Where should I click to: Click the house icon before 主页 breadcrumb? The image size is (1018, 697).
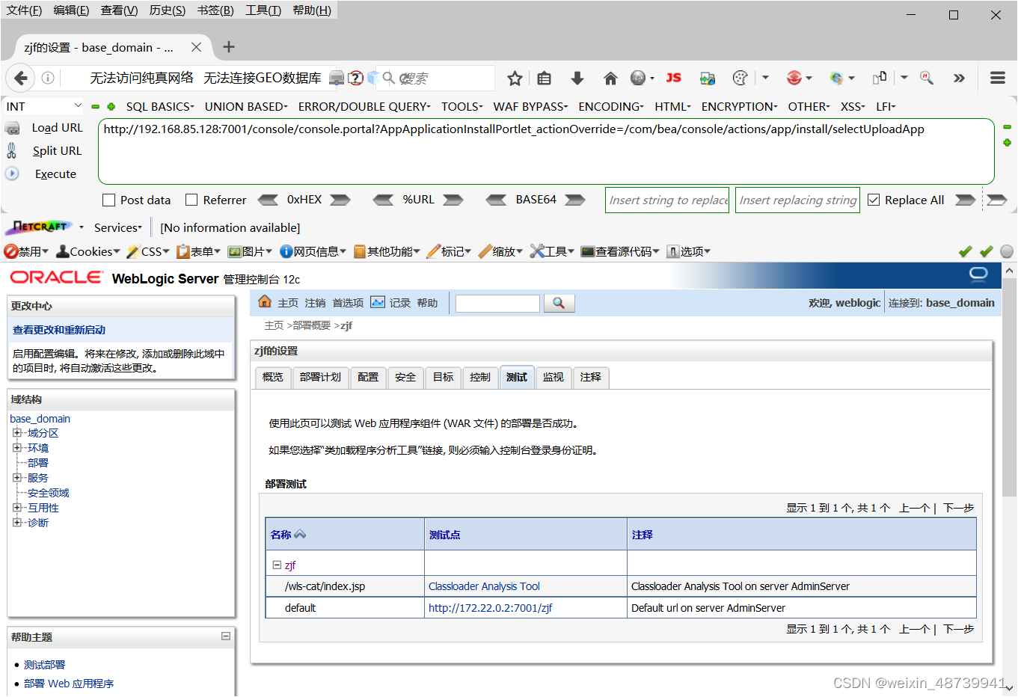(265, 302)
